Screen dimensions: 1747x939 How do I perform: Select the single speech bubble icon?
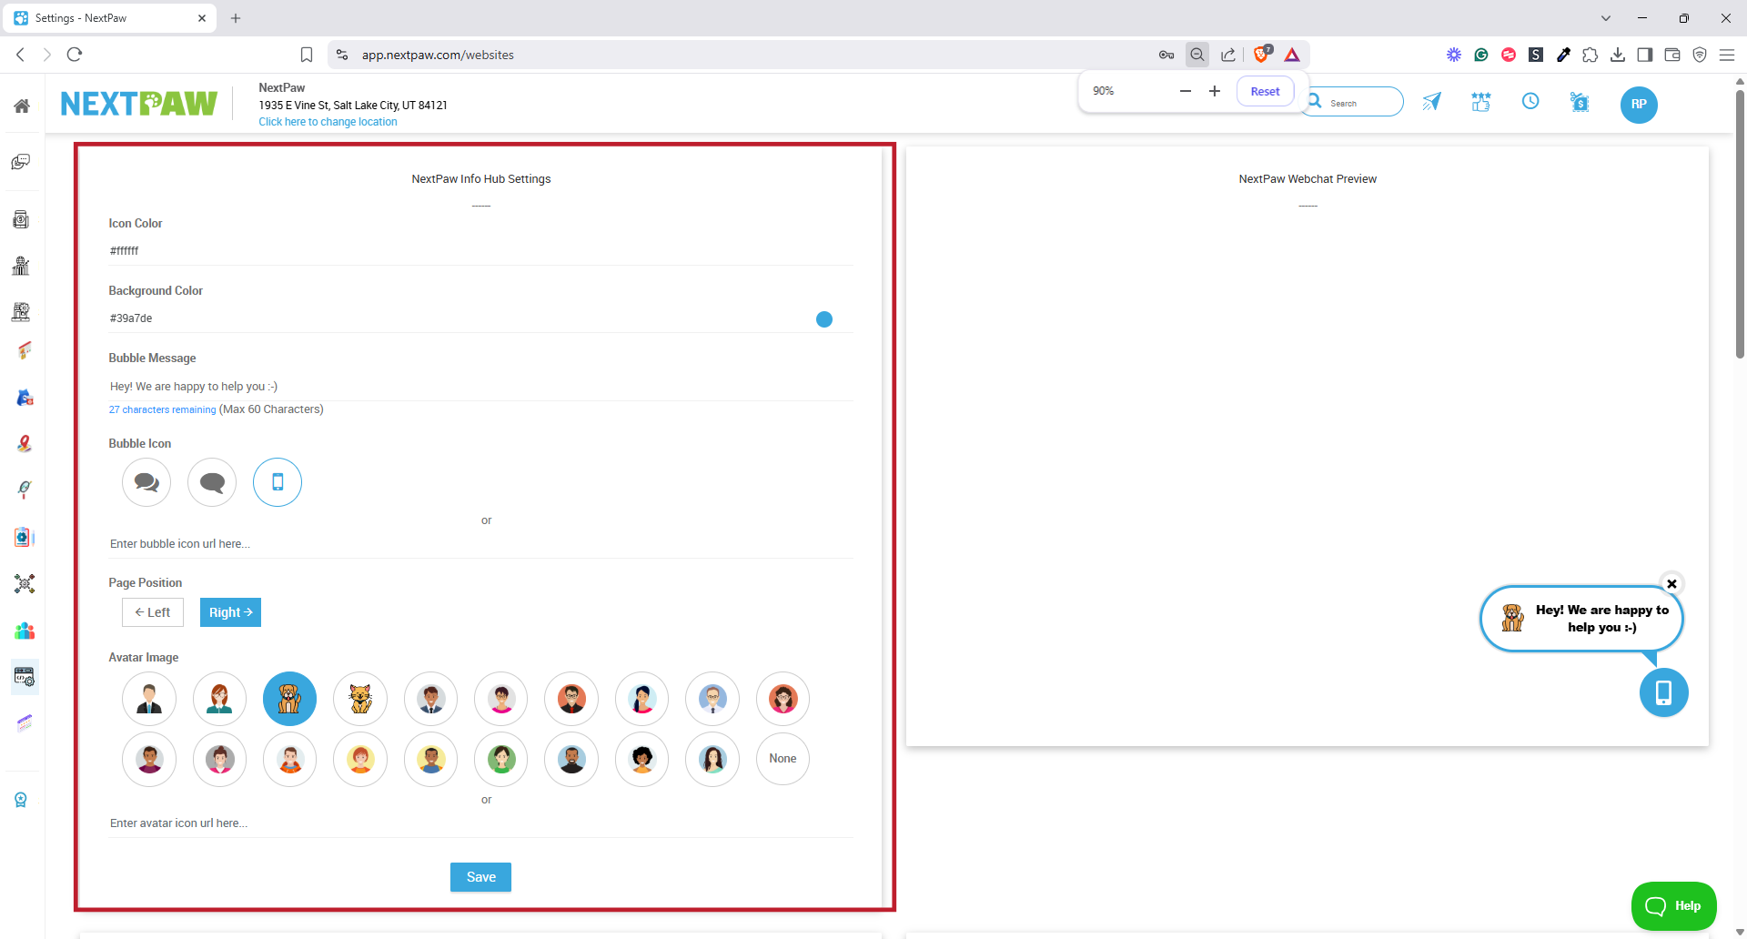click(212, 482)
